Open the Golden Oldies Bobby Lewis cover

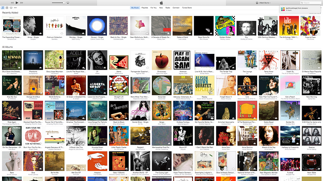225,26
